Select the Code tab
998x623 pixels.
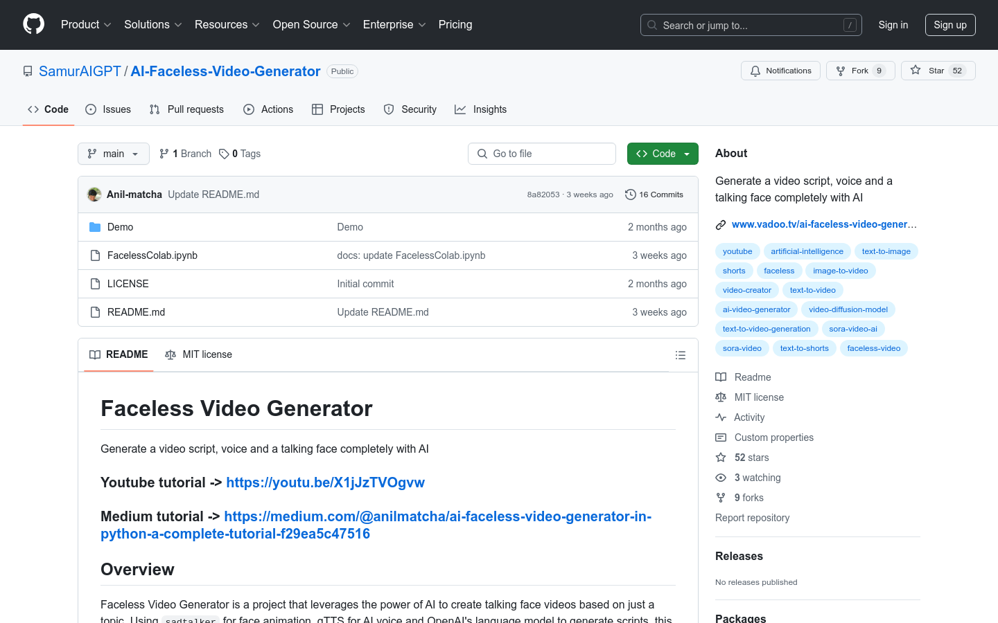click(49, 109)
